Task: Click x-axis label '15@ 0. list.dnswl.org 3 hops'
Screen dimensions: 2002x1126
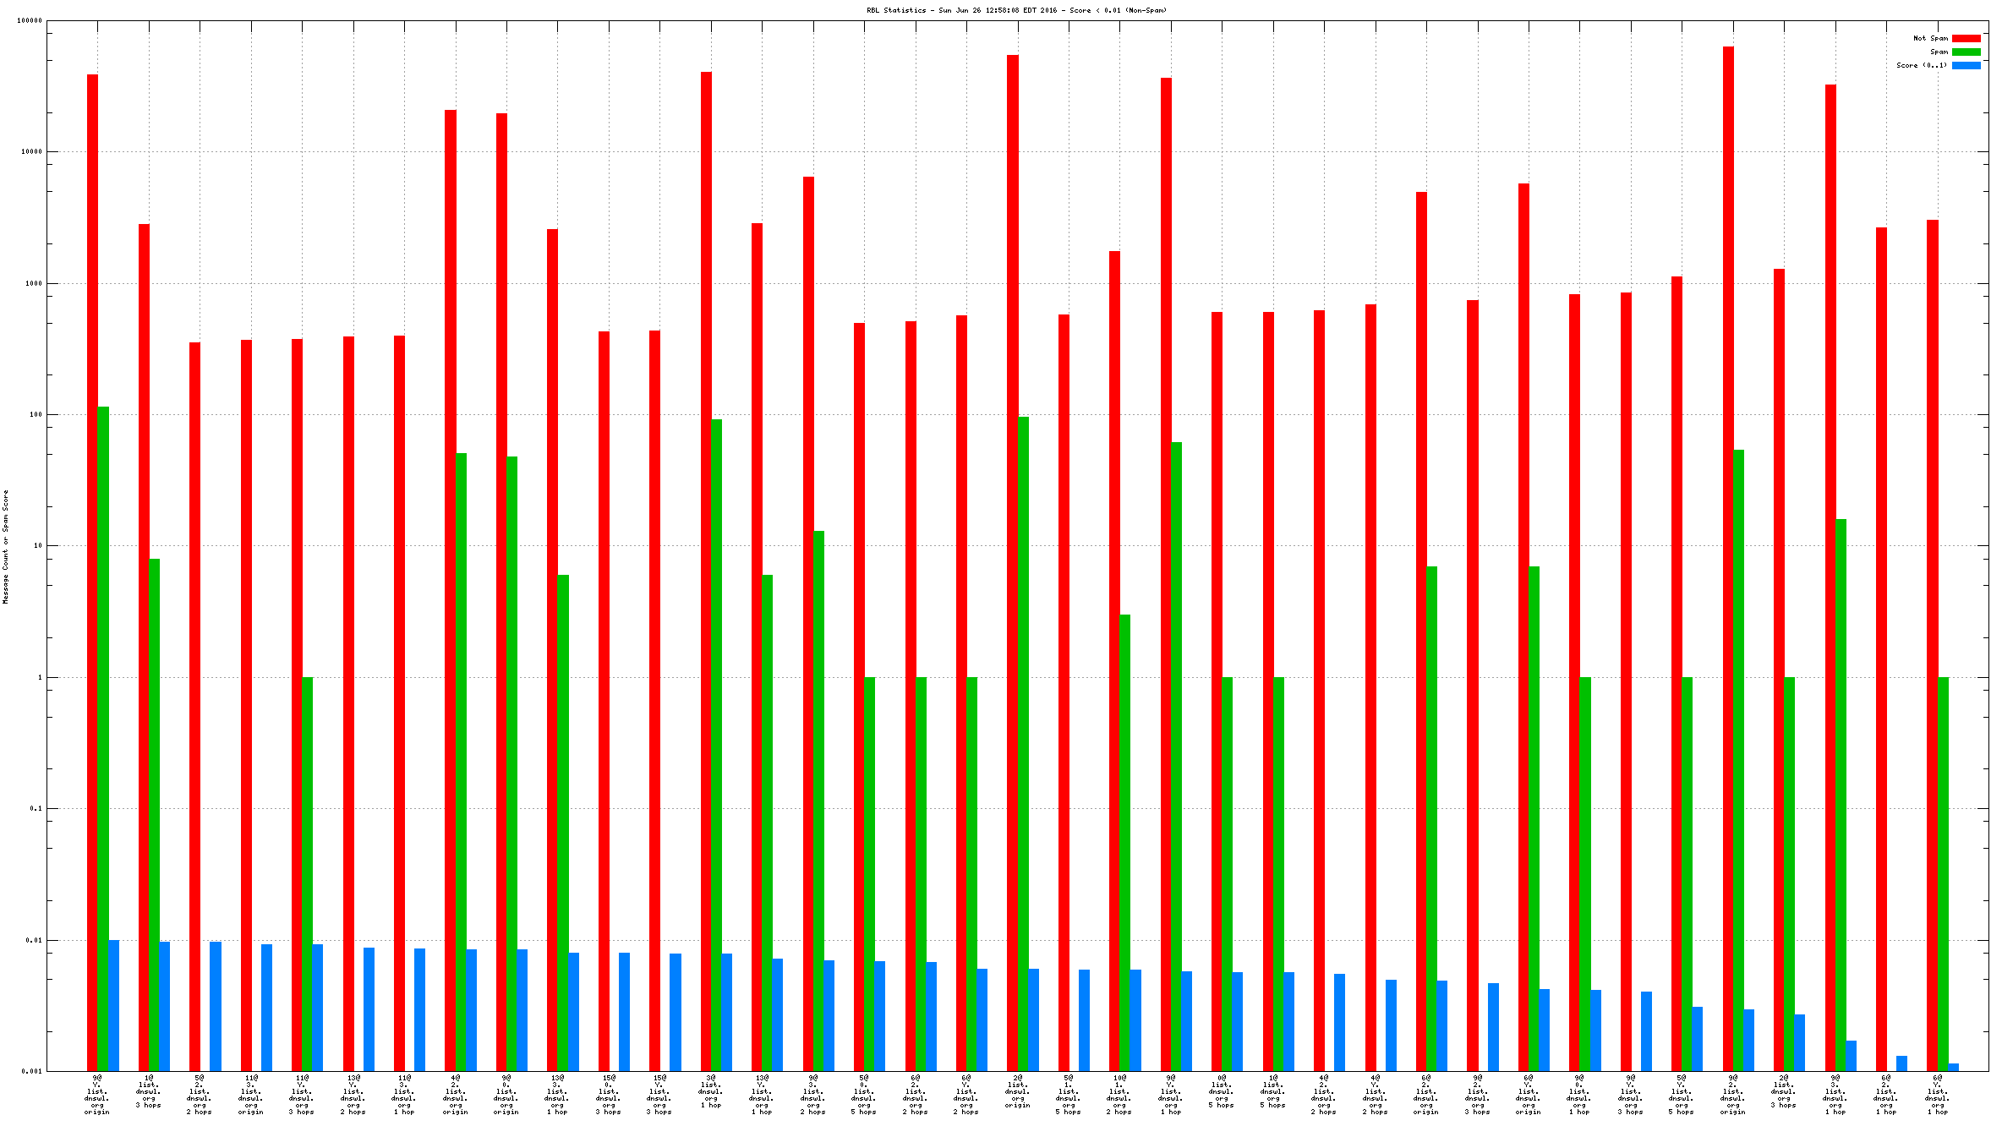Action: (609, 1095)
